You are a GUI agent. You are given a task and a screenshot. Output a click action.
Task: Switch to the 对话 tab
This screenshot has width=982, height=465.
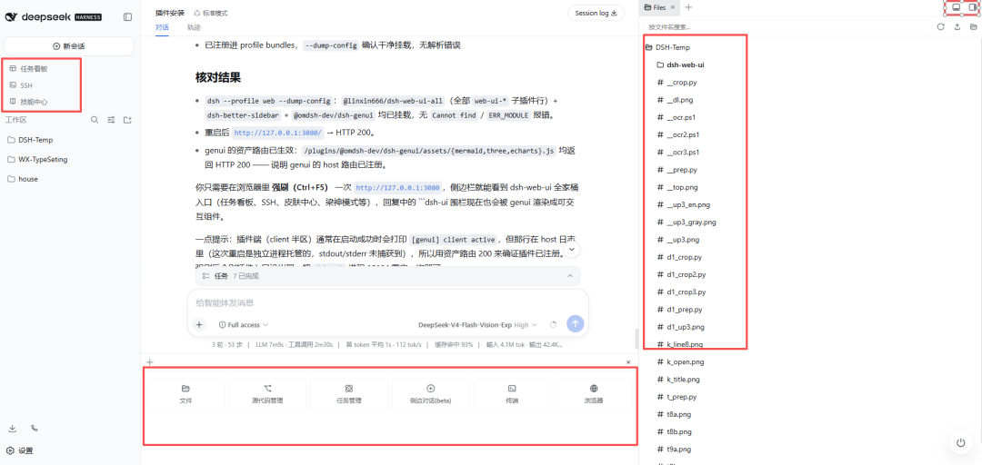162,27
